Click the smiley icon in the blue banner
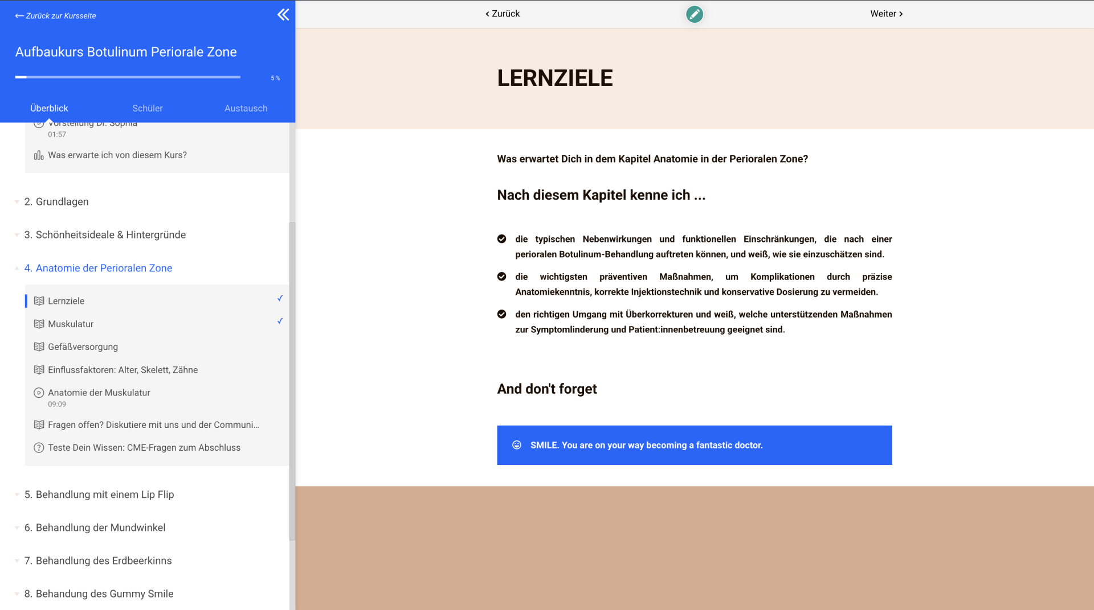The height and width of the screenshot is (610, 1094). tap(516, 445)
